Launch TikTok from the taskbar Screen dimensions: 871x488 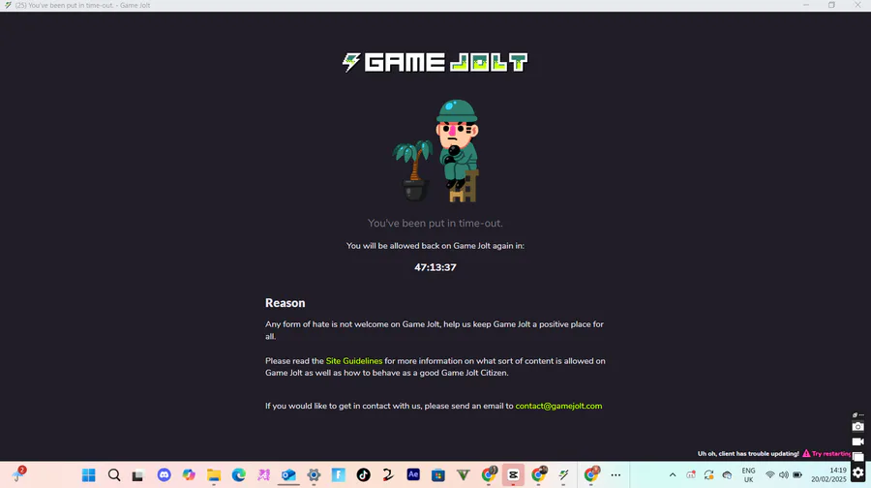363,474
